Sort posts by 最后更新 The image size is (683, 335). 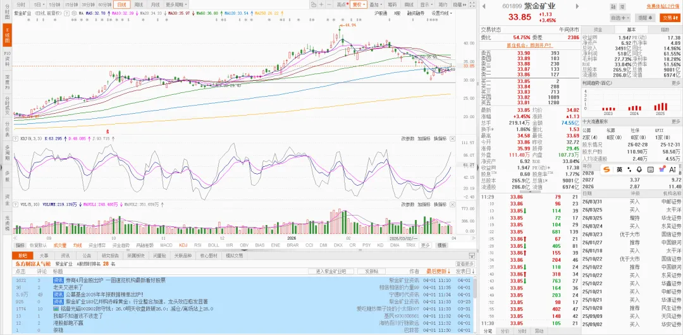[438, 271]
